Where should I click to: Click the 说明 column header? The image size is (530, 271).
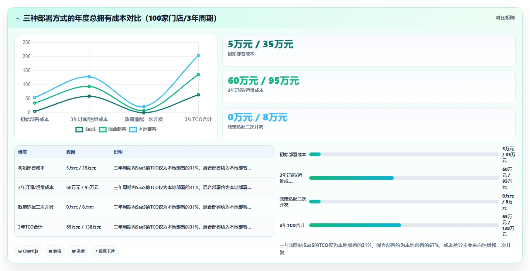(x=118, y=152)
